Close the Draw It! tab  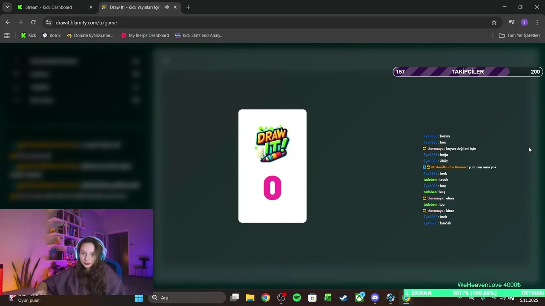(x=175, y=7)
